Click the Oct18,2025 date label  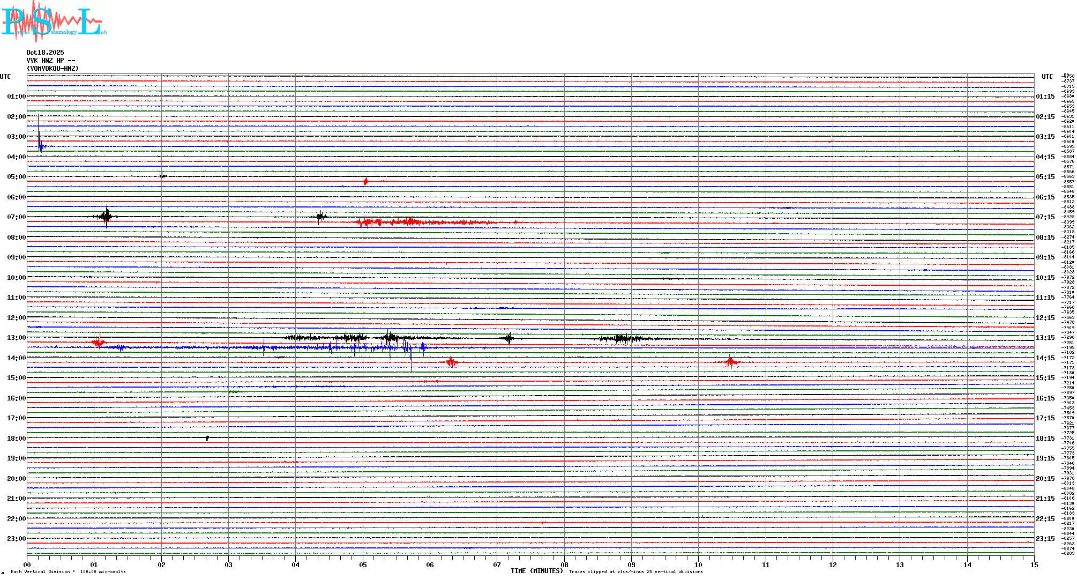pyautogui.click(x=45, y=53)
